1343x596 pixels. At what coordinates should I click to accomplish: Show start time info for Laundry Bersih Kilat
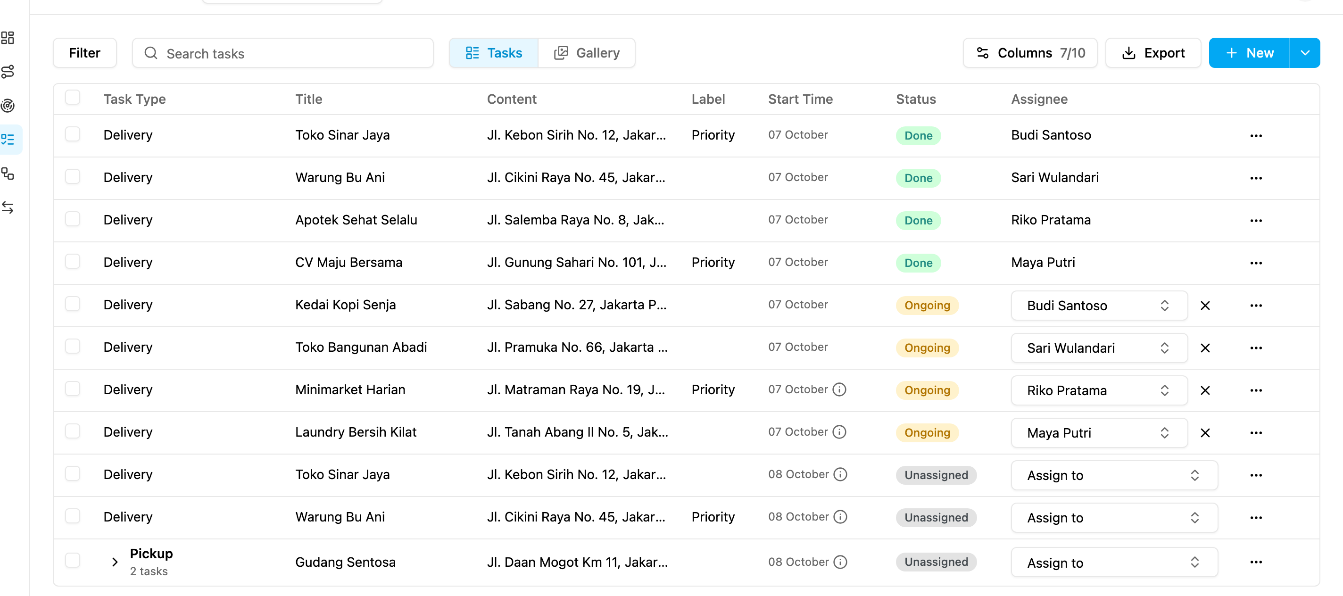pyautogui.click(x=839, y=432)
